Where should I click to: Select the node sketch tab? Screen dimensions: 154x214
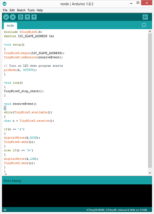10,26
